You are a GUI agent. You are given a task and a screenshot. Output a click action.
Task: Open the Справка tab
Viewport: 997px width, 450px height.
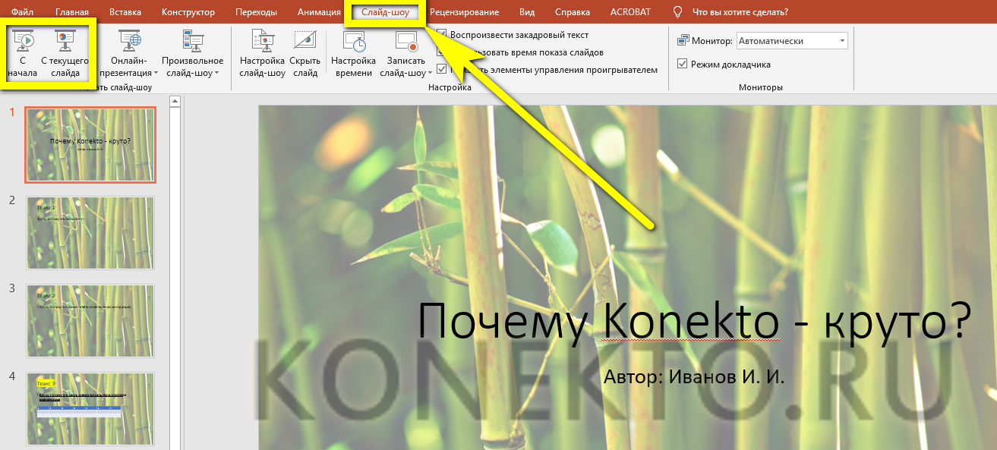point(573,12)
